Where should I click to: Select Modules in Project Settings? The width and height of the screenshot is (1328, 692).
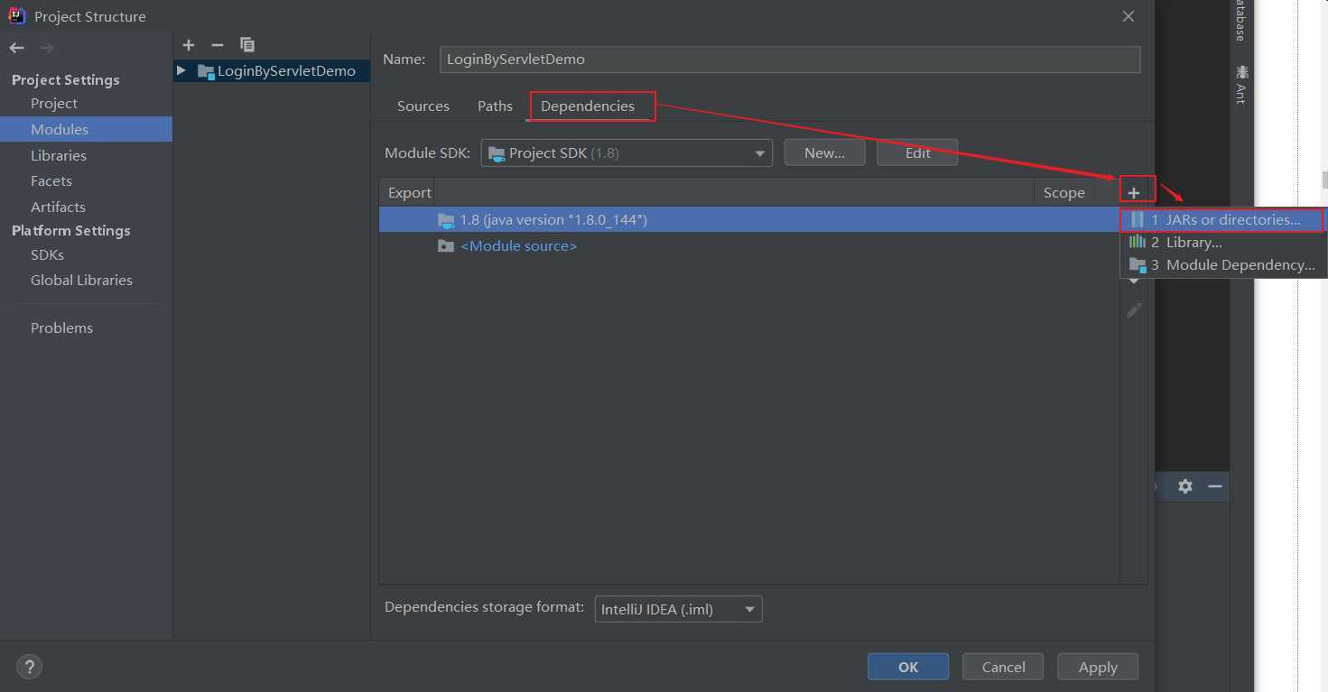[86, 129]
